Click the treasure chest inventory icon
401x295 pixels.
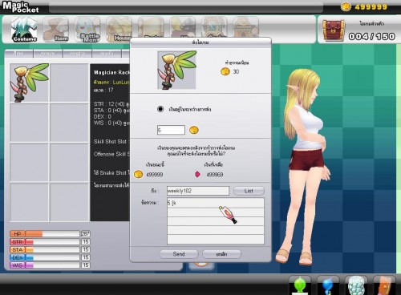click(x=333, y=30)
